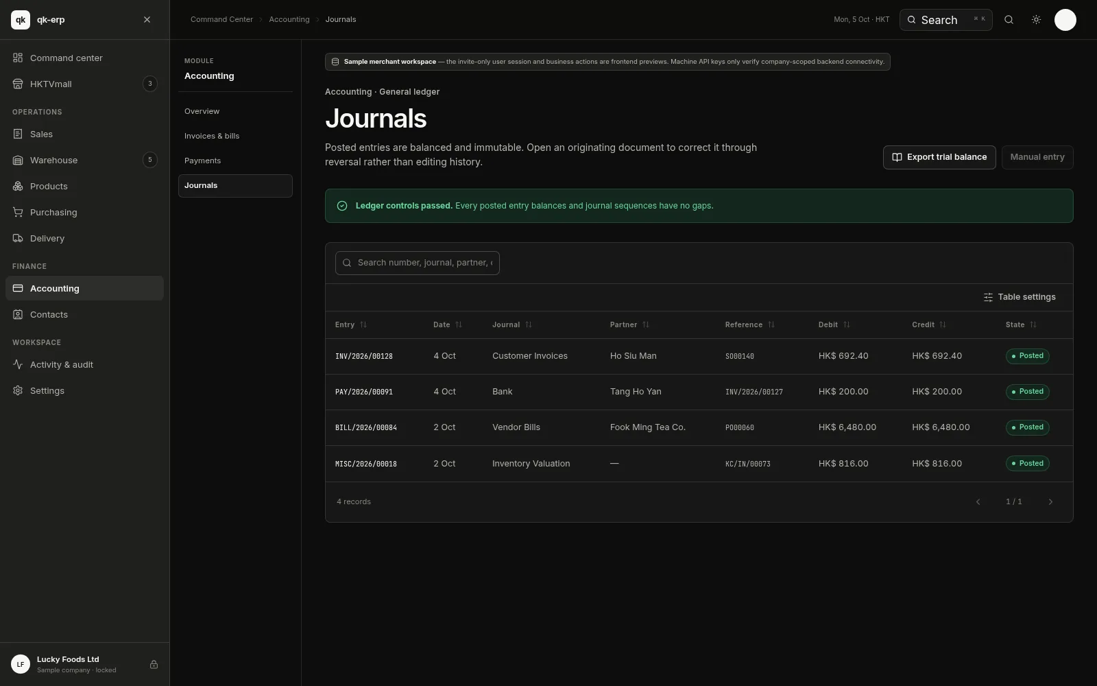
Task: Click Posted badge on MISC/2026/00018 row
Action: click(1027, 464)
